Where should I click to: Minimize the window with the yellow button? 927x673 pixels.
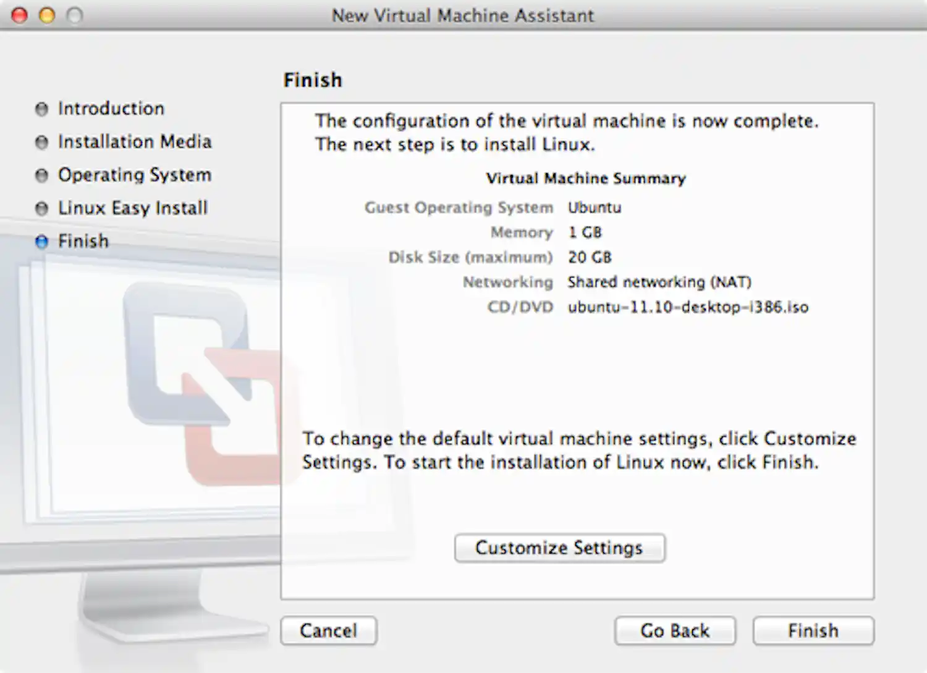47,15
